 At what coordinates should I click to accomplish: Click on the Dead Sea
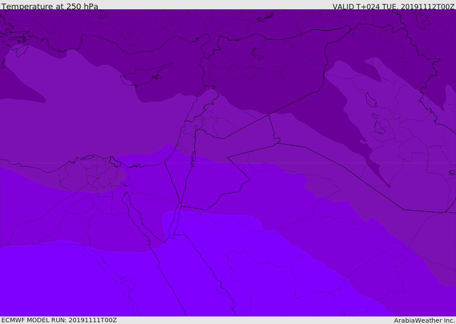coord(193,158)
